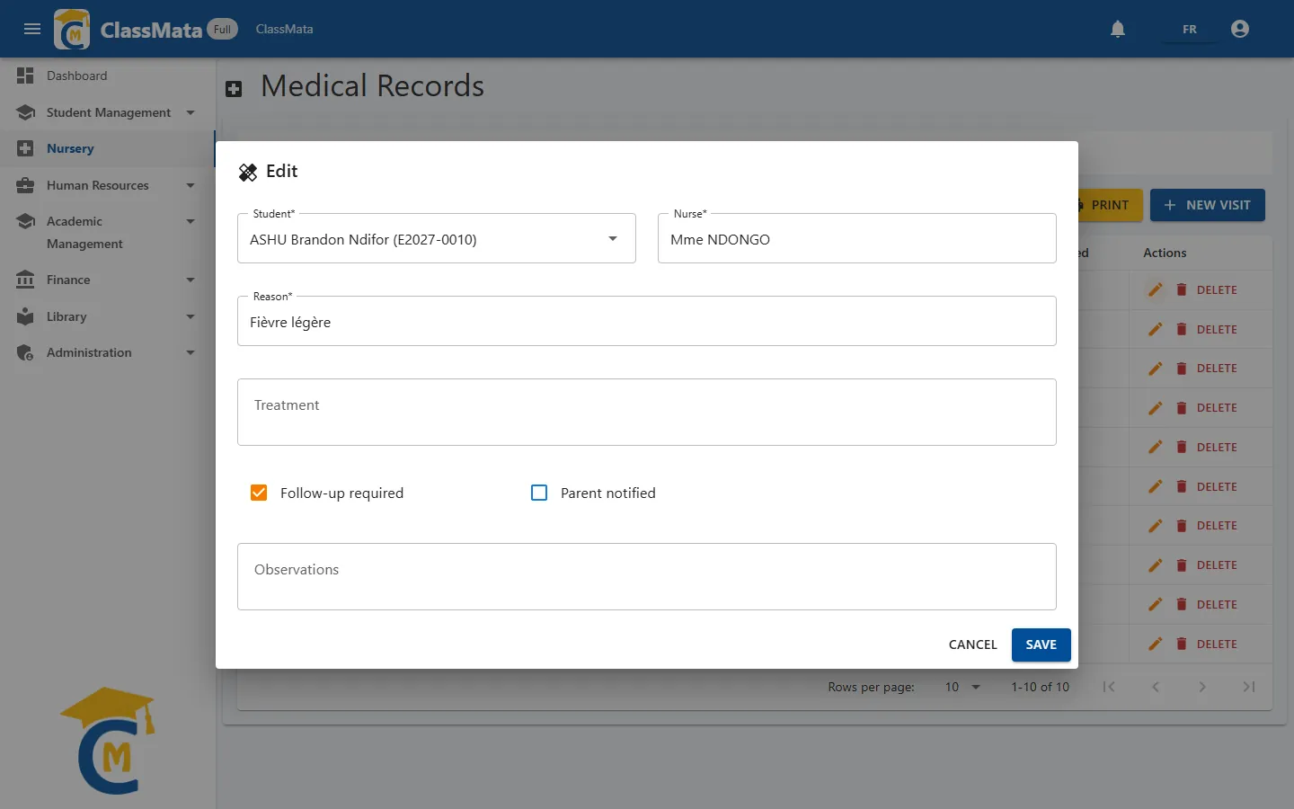Click the Library book reader icon
The image size is (1294, 809).
[25, 316]
